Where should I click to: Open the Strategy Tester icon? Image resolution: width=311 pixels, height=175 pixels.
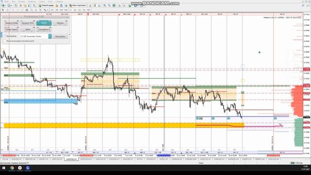point(34,5)
